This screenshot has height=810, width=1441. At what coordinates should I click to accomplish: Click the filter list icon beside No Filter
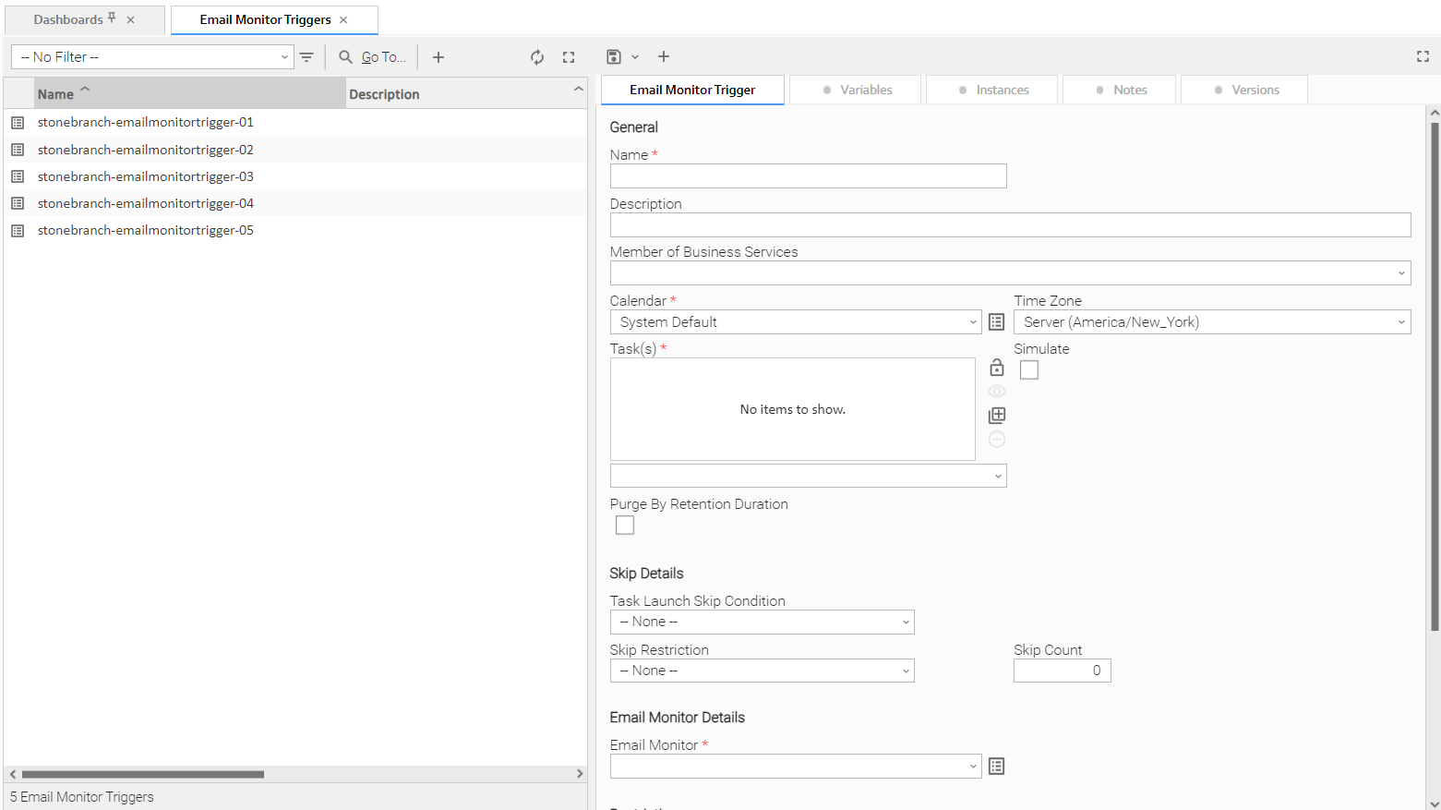click(306, 57)
